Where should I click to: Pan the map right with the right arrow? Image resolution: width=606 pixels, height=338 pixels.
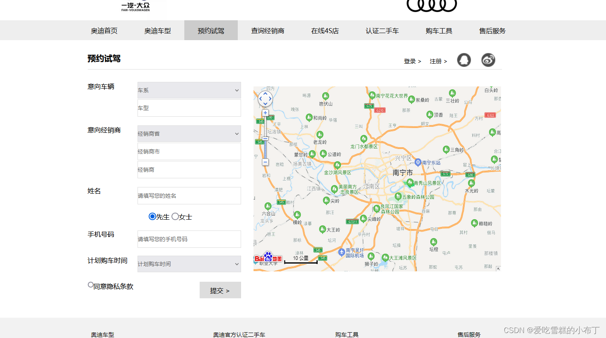[x=270, y=98]
